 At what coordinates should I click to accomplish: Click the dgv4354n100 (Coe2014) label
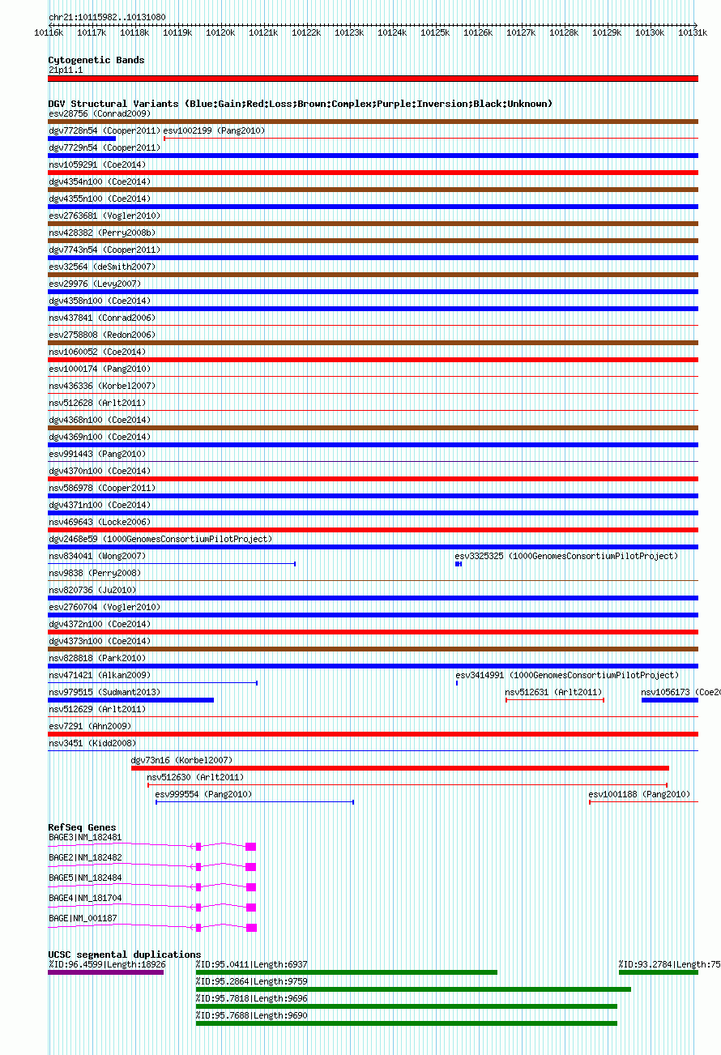click(100, 182)
